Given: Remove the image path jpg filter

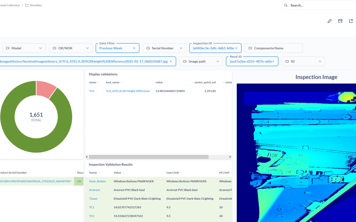Looking at the screenshot, I should coord(171,62).
